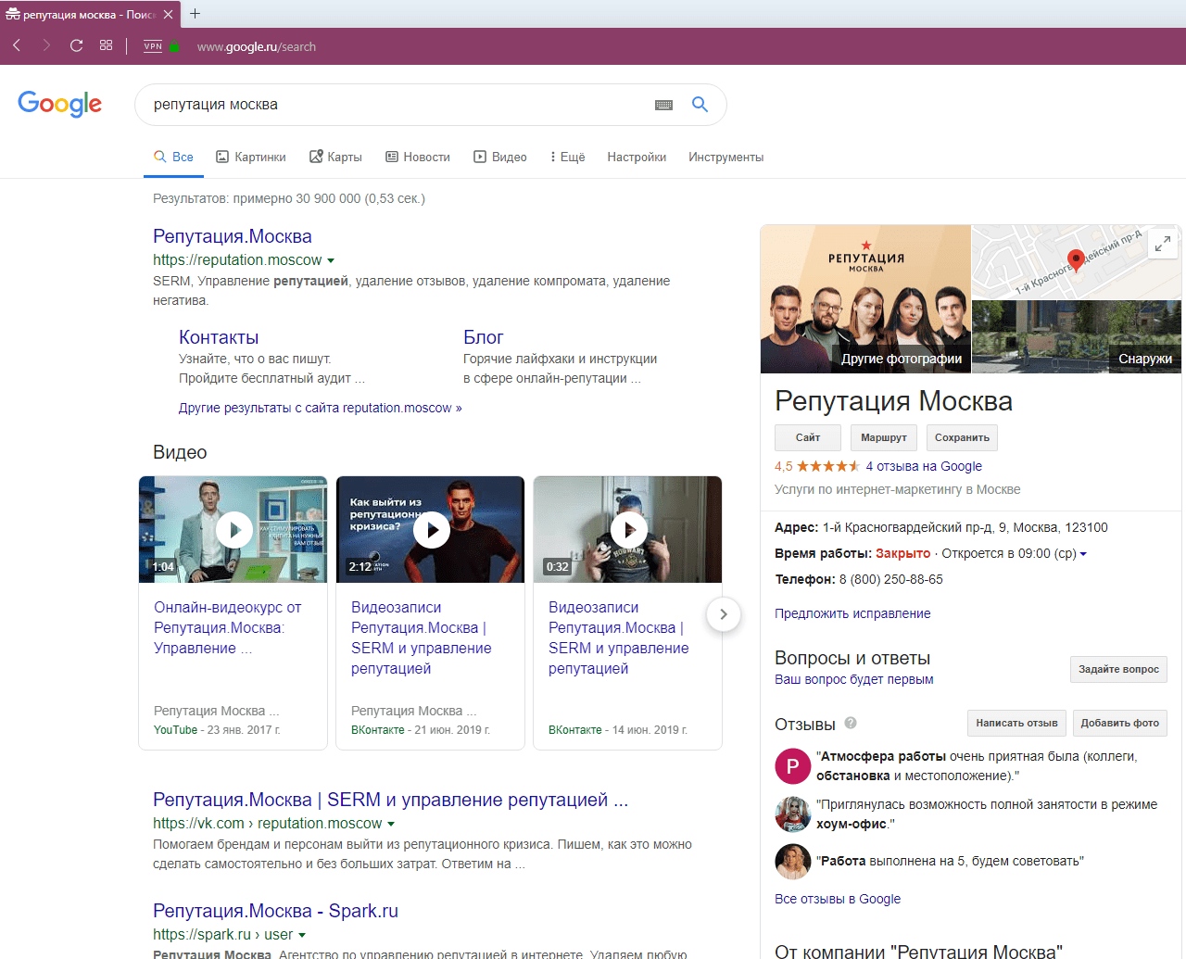1186x959 pixels.
Task: Switch to the Картинки tab
Action: [x=251, y=157]
